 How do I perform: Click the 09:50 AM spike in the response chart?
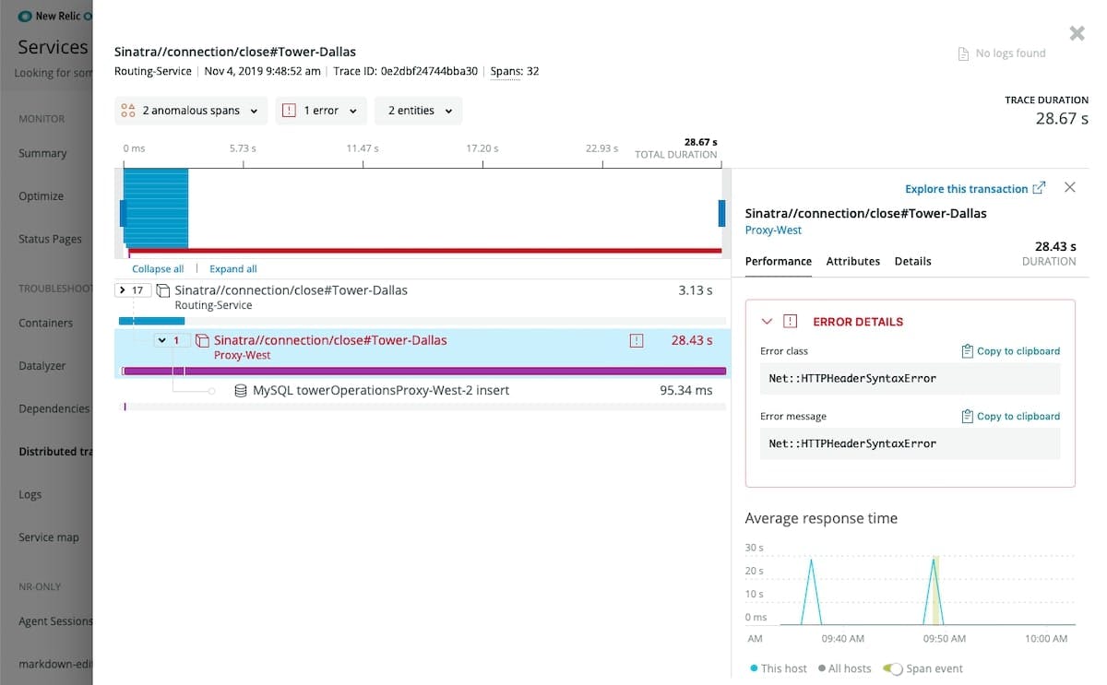[x=934, y=590]
